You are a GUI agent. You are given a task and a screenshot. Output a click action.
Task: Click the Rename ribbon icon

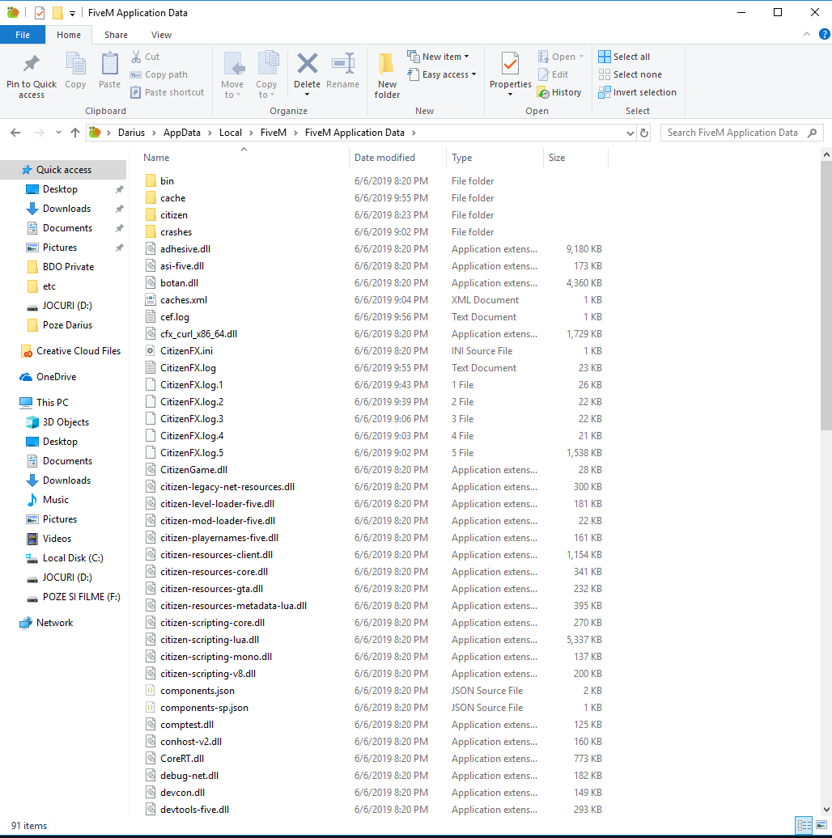[342, 63]
